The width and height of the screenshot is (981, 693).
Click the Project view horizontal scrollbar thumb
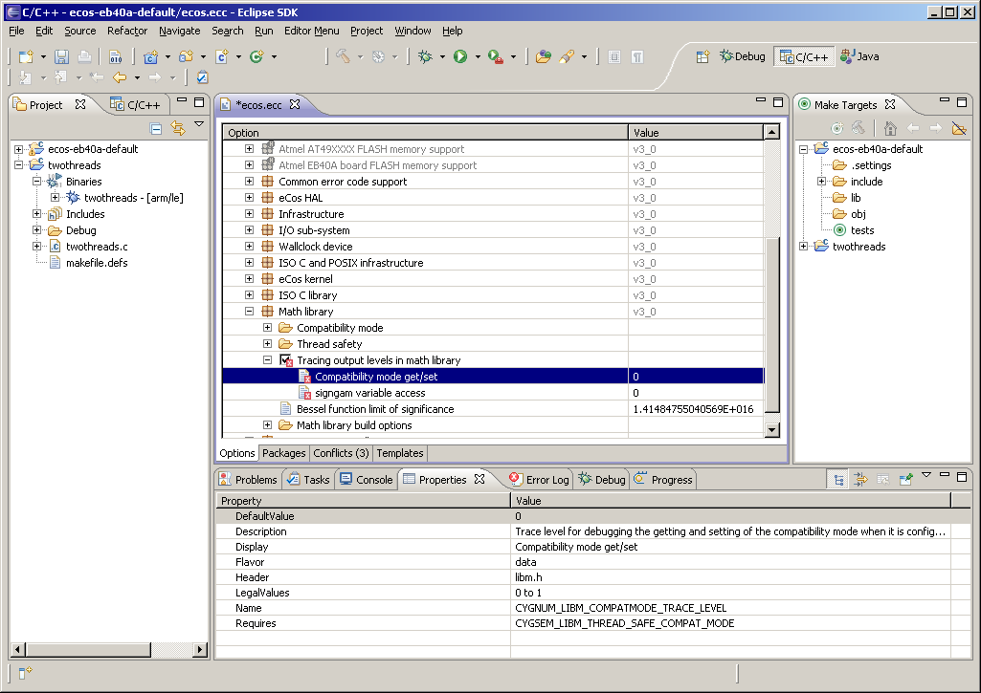tap(88, 650)
